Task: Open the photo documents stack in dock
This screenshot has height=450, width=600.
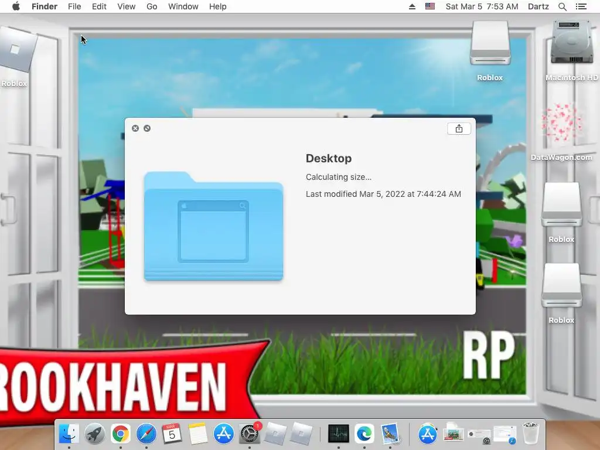Action: pos(454,434)
